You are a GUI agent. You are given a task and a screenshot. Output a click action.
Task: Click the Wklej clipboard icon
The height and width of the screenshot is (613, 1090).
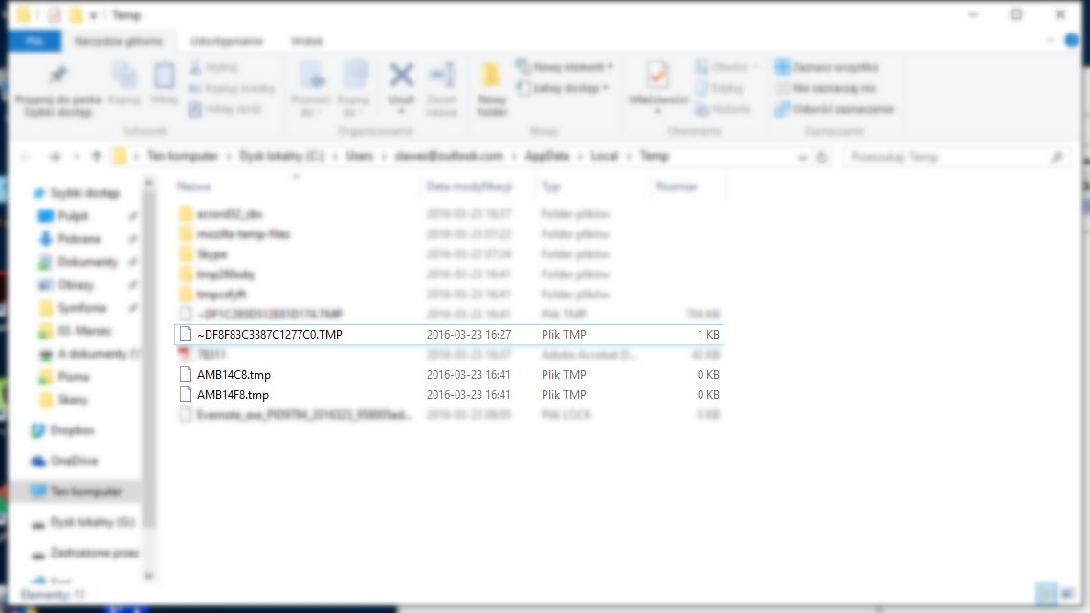click(x=164, y=75)
